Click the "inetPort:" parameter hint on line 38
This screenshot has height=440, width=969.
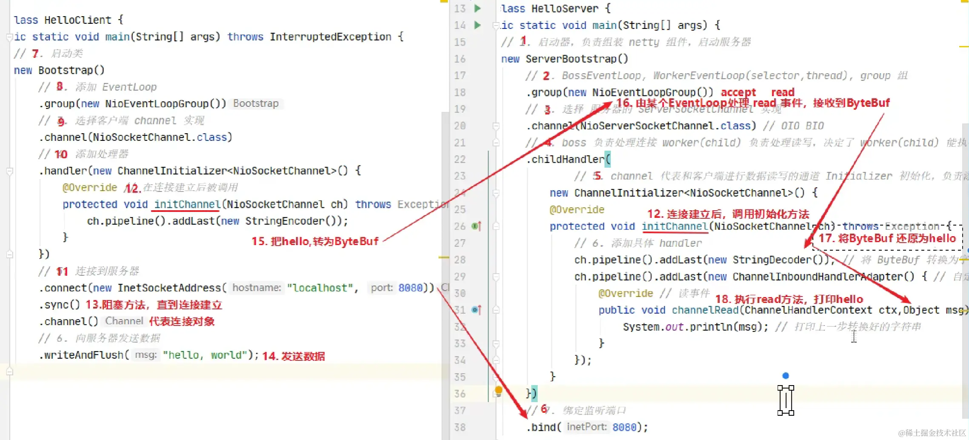(x=587, y=427)
